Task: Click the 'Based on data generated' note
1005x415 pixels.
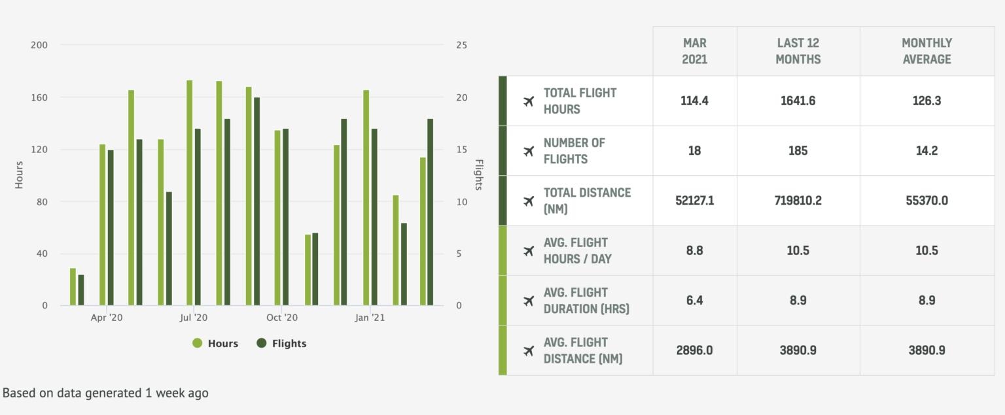Action: [106, 393]
